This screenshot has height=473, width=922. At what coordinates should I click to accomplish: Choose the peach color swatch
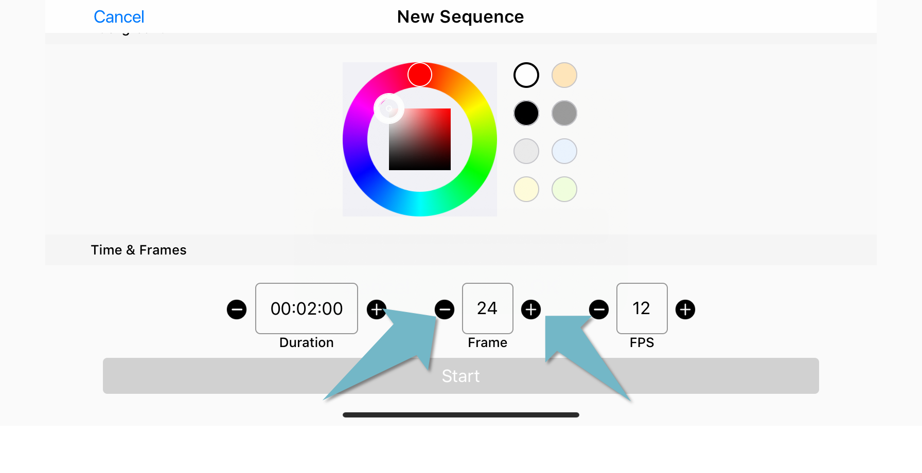coord(564,75)
